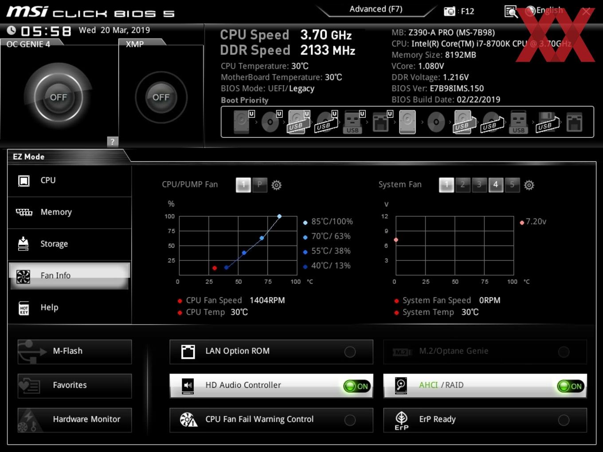Open CPU/PUMP Fan settings gear
The height and width of the screenshot is (452, 603).
[276, 185]
